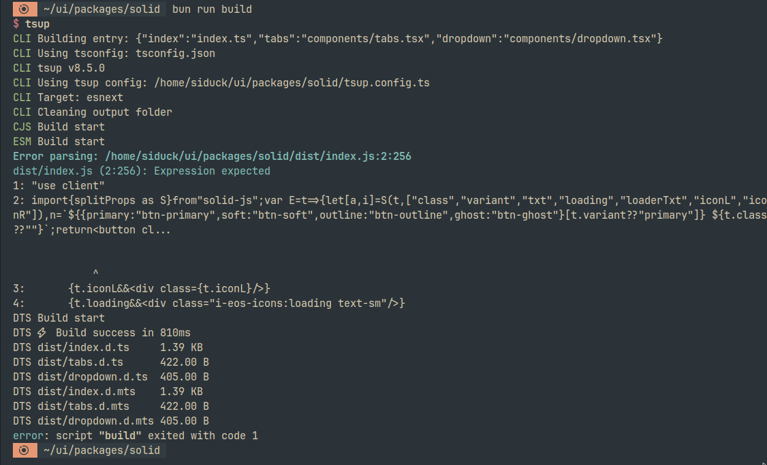The height and width of the screenshot is (465, 767).
Task: Click the top ~/ui/packages/solid path segment
Action: pyautogui.click(x=102, y=9)
